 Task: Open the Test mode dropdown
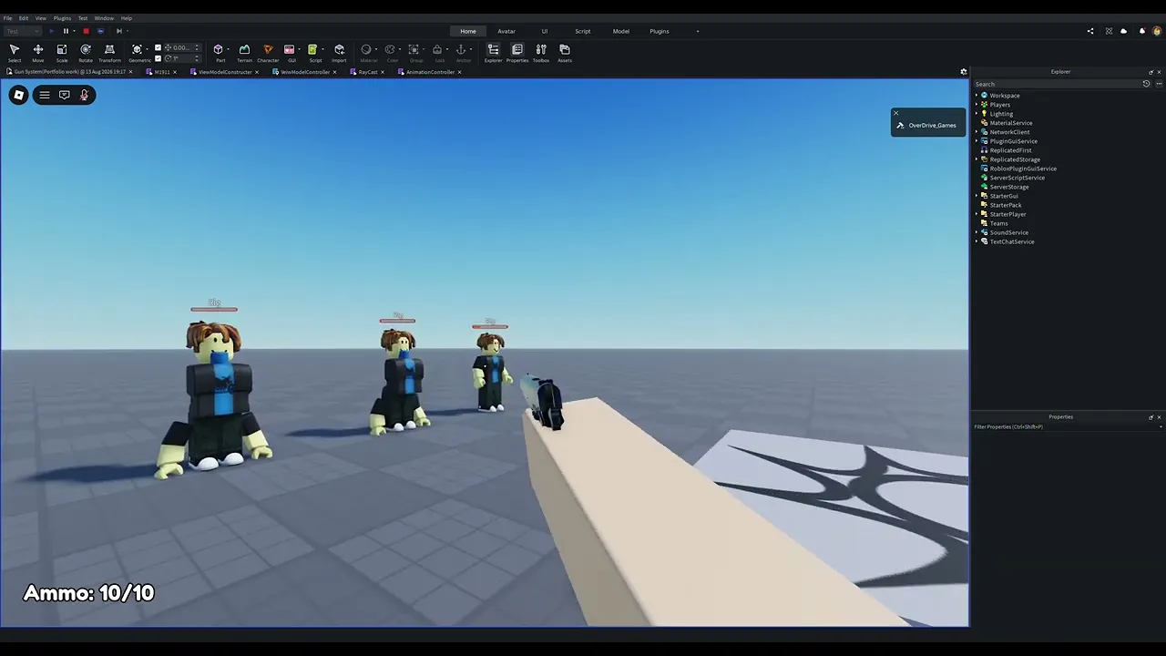[23, 31]
